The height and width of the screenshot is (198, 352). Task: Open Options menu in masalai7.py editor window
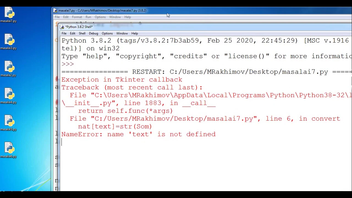tap(100, 17)
